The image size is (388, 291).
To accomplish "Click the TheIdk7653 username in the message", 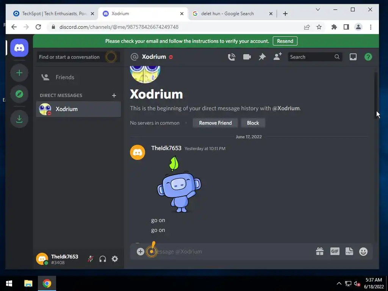I will [x=166, y=148].
